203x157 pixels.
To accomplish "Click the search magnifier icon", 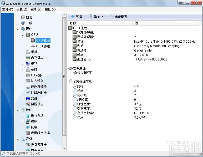I will coord(3,154).
